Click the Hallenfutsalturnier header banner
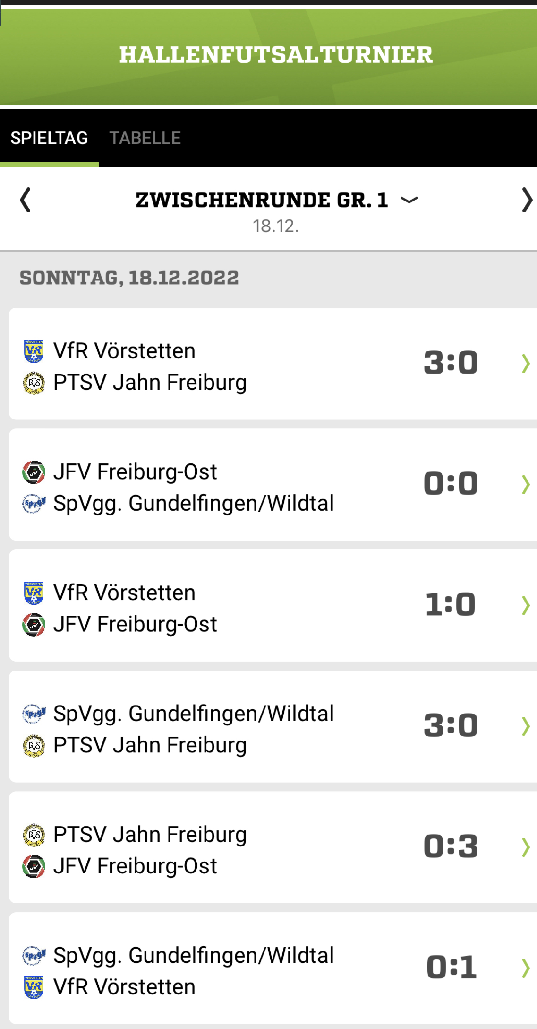The height and width of the screenshot is (1029, 537). (275, 55)
